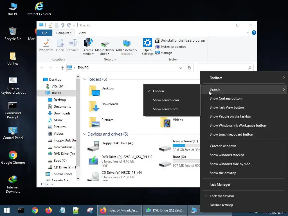Click New Volume (C:) usage bar

point(186,145)
